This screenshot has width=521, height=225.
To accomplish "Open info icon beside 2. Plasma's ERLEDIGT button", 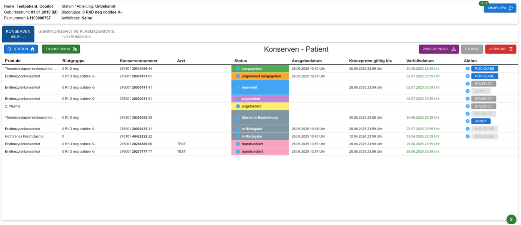I will coord(467,106).
